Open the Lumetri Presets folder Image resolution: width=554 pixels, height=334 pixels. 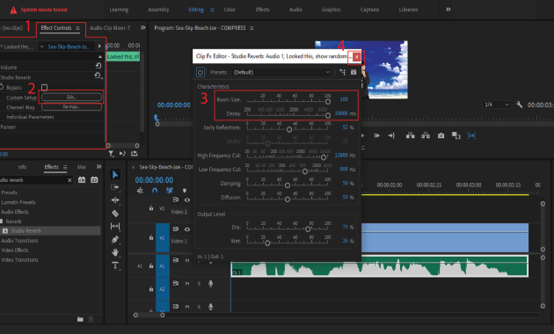coord(18,202)
